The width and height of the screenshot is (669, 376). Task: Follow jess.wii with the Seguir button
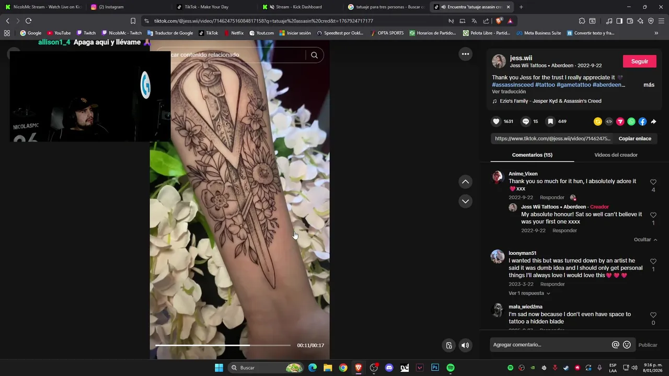point(639,61)
